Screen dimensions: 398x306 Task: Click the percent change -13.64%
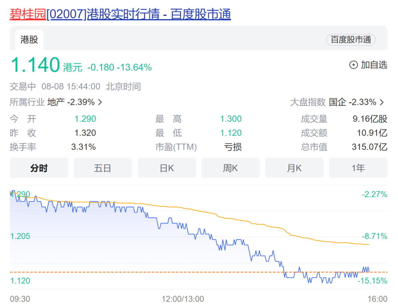click(134, 67)
